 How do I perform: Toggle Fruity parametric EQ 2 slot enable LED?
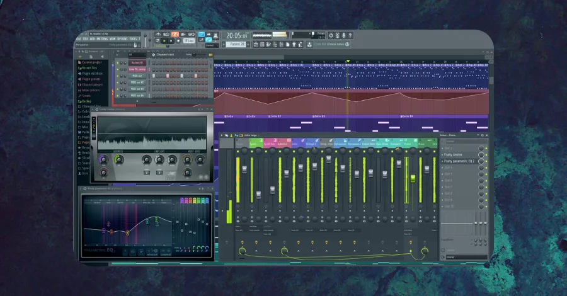point(486,161)
